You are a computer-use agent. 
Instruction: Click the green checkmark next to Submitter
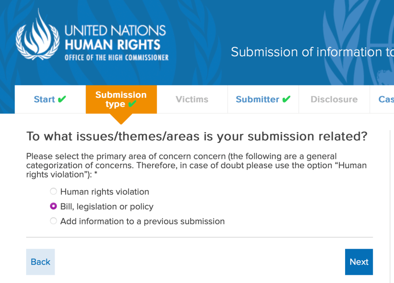point(286,99)
